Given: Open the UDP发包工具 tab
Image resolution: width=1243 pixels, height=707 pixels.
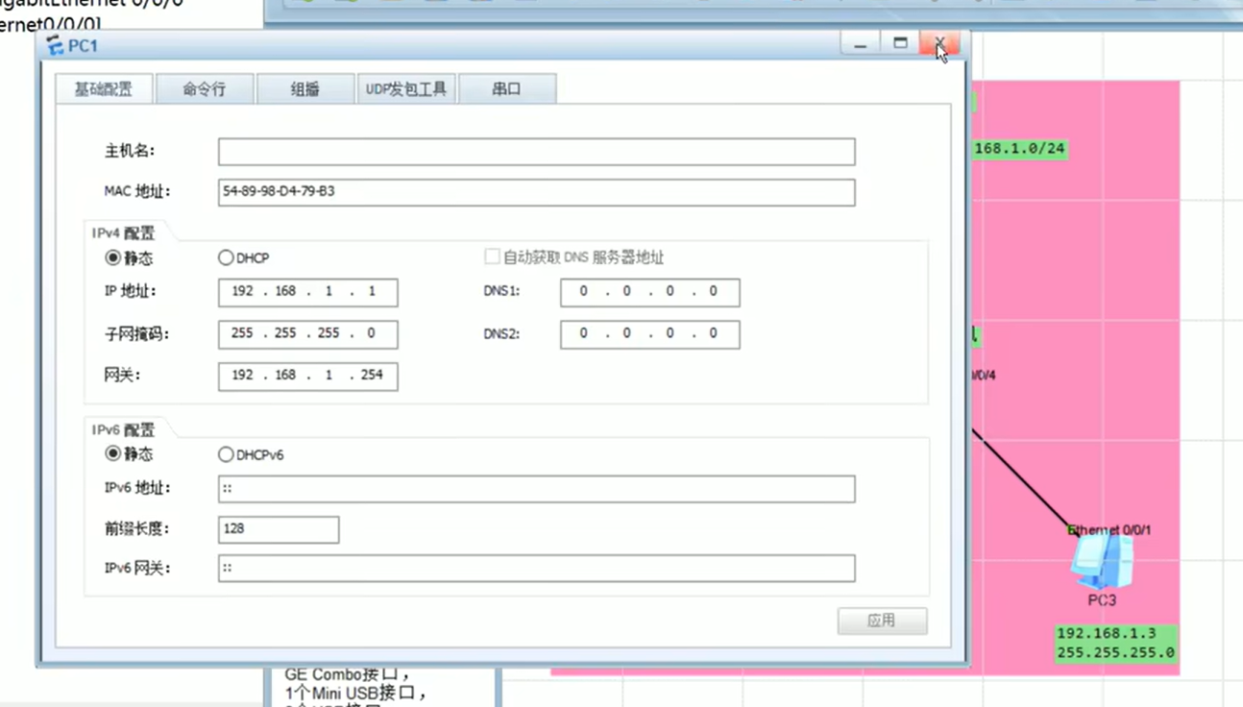Looking at the screenshot, I should [x=406, y=89].
